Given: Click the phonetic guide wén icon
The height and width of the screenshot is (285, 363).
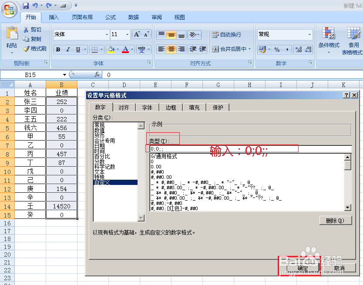Looking at the screenshot, I should pos(141,49).
